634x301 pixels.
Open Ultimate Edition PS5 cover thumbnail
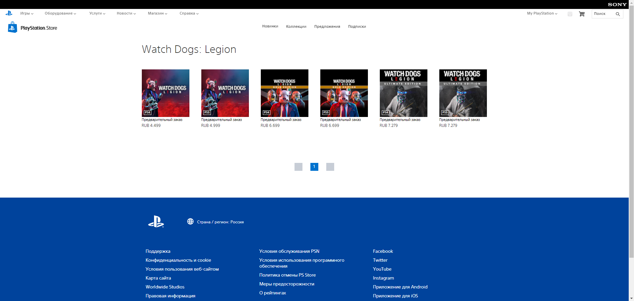click(463, 93)
